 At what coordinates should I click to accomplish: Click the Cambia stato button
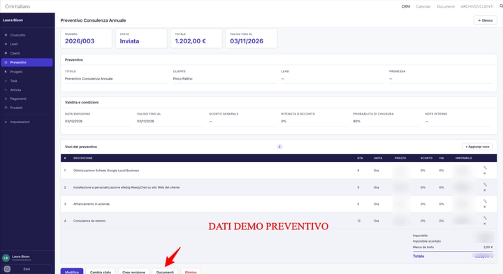point(101,271)
